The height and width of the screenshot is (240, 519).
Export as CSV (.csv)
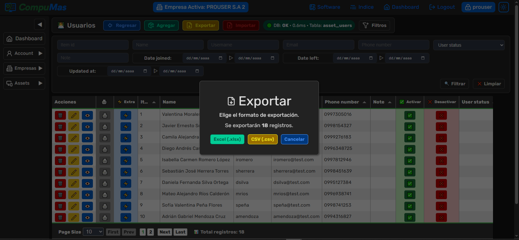pos(263,139)
